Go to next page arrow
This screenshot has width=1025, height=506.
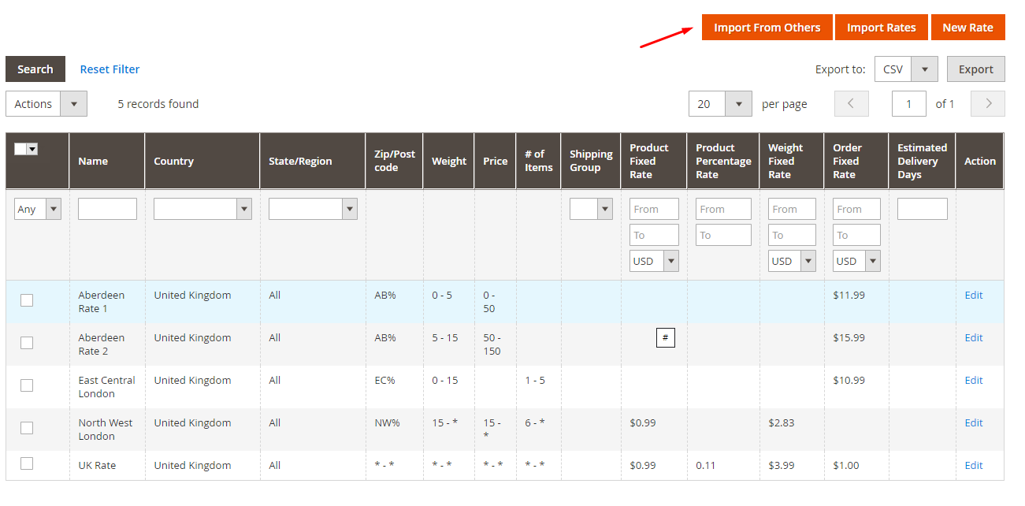988,104
